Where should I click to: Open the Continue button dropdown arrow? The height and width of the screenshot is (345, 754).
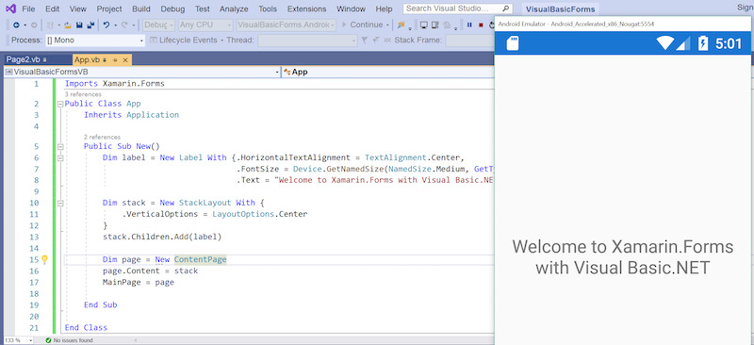coord(387,25)
